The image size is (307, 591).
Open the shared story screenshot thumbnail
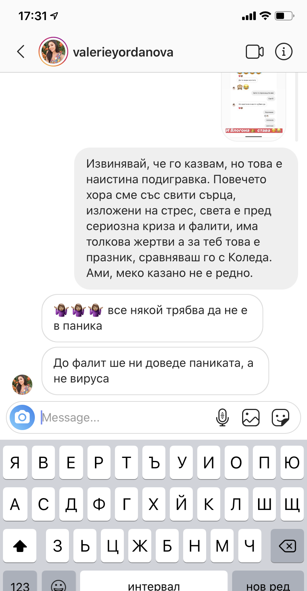[254, 106]
